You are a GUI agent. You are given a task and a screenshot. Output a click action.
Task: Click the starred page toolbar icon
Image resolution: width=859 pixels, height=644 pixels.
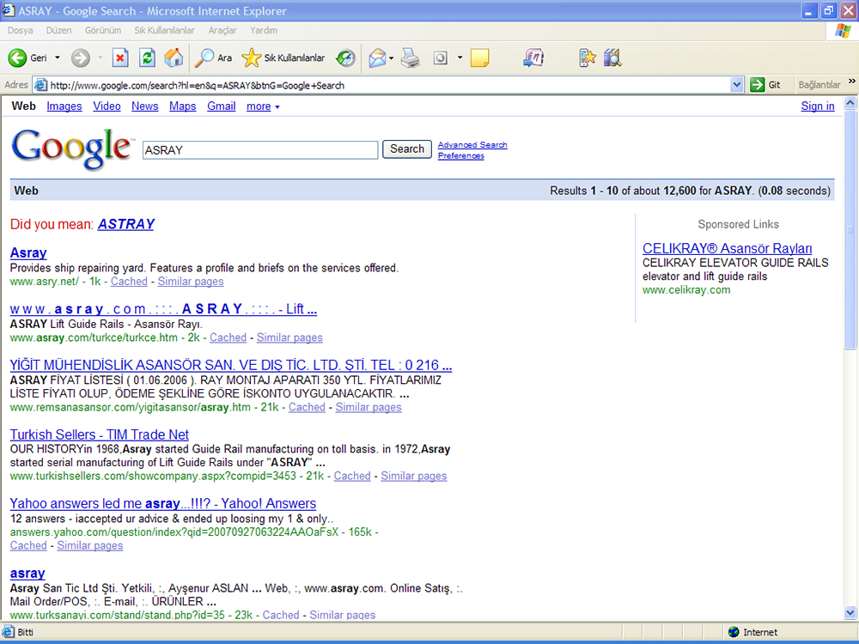tap(588, 58)
